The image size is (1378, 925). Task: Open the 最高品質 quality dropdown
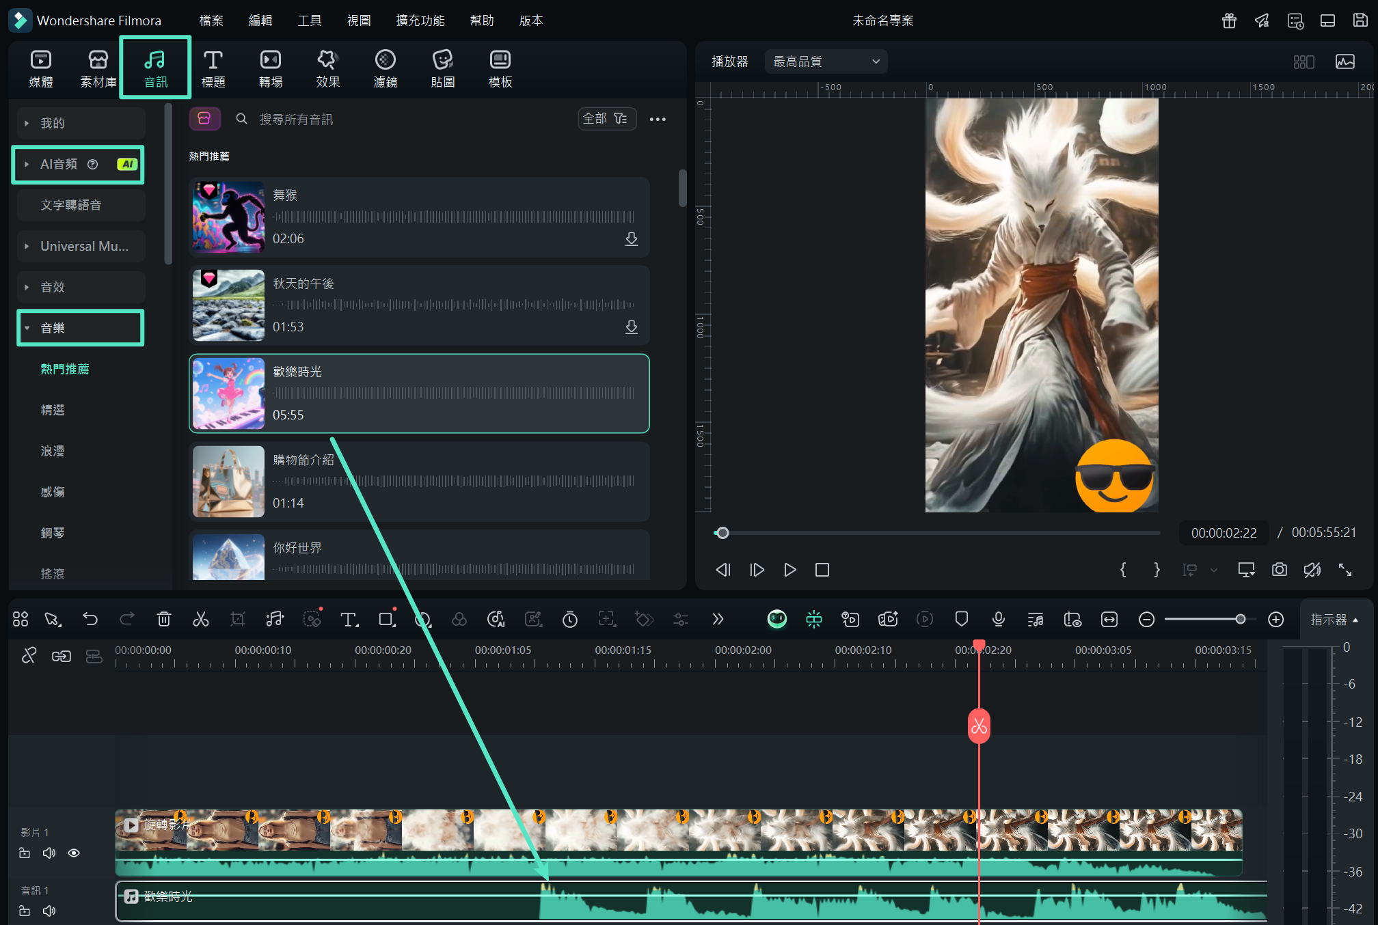click(x=826, y=61)
